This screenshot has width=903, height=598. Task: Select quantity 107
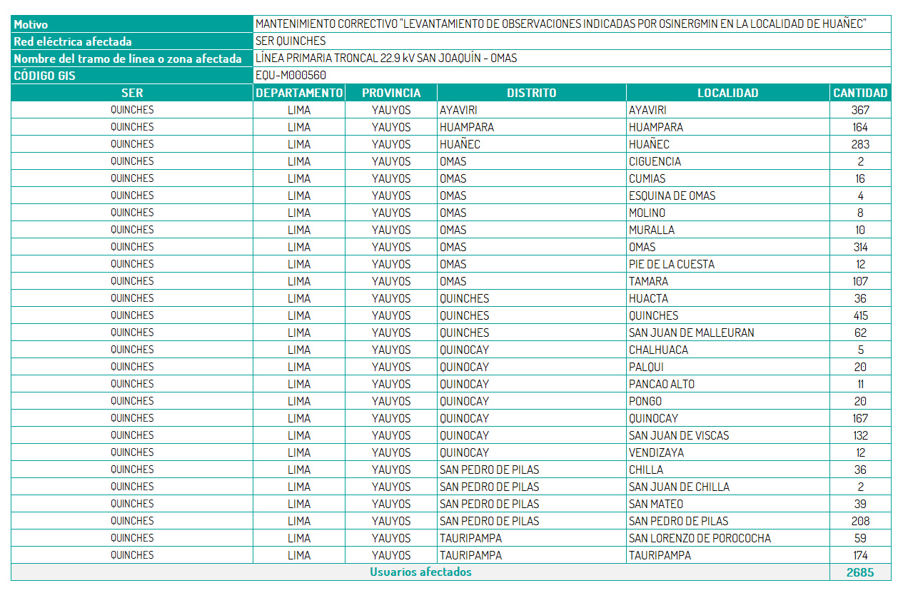pyautogui.click(x=860, y=281)
